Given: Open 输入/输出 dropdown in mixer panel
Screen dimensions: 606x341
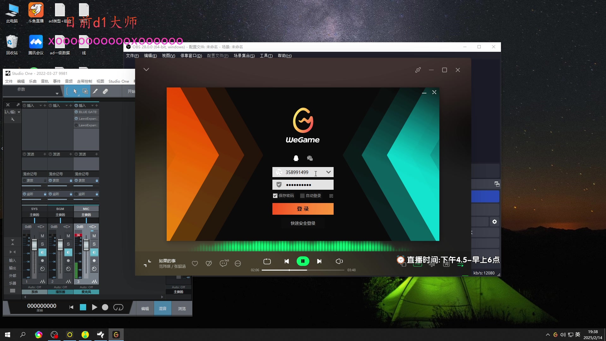Looking at the screenshot, I should (13, 112).
